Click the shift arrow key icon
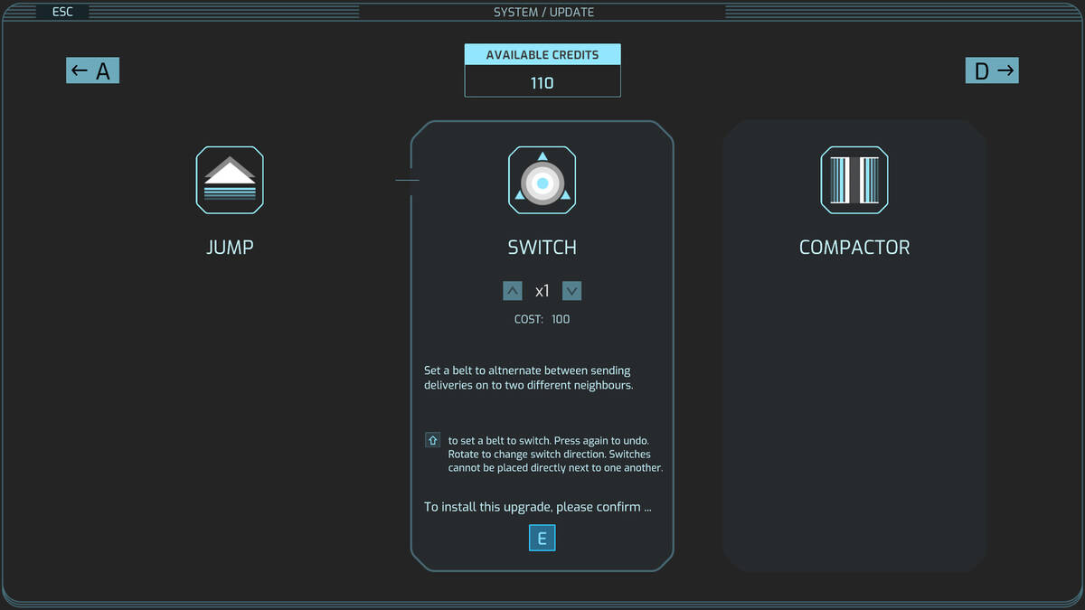 432,440
